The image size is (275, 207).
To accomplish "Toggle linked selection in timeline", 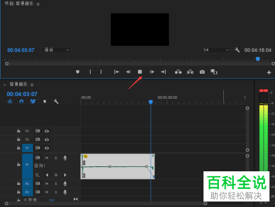I will [x=33, y=102].
